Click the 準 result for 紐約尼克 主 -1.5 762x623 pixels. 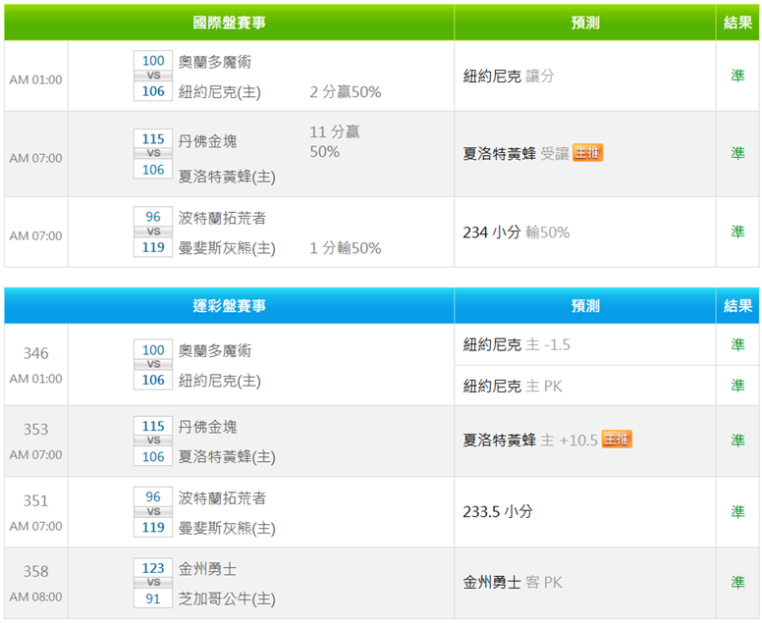tap(737, 344)
